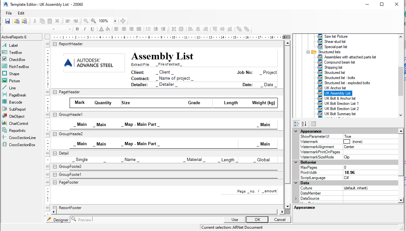Collapse the ReportHeader section
Screen dimensions: 406x231
tap(55, 44)
